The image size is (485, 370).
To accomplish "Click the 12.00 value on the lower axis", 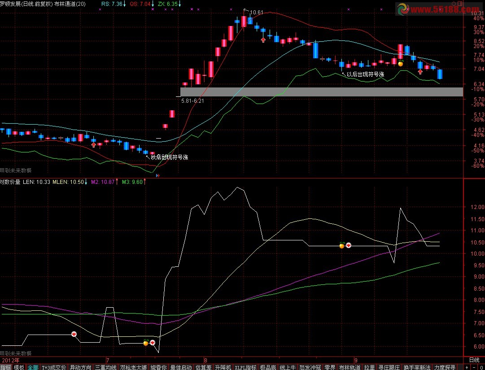I will (x=477, y=207).
